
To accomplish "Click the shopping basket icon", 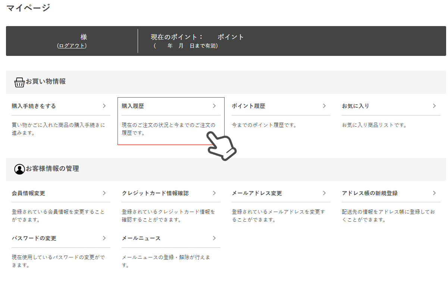I will [19, 82].
